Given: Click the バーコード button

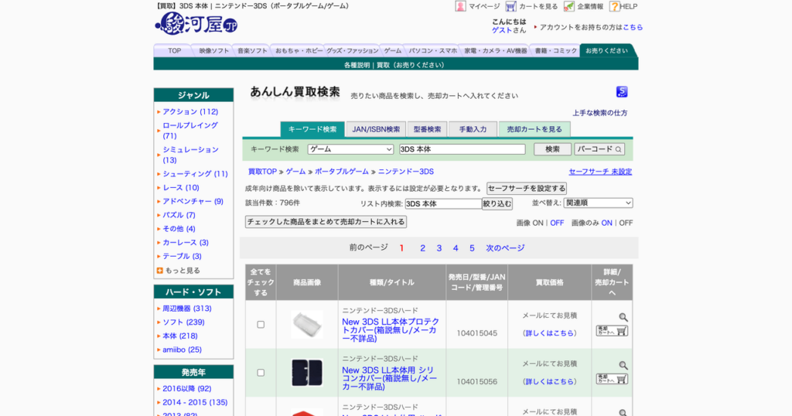Looking at the screenshot, I should click(599, 149).
